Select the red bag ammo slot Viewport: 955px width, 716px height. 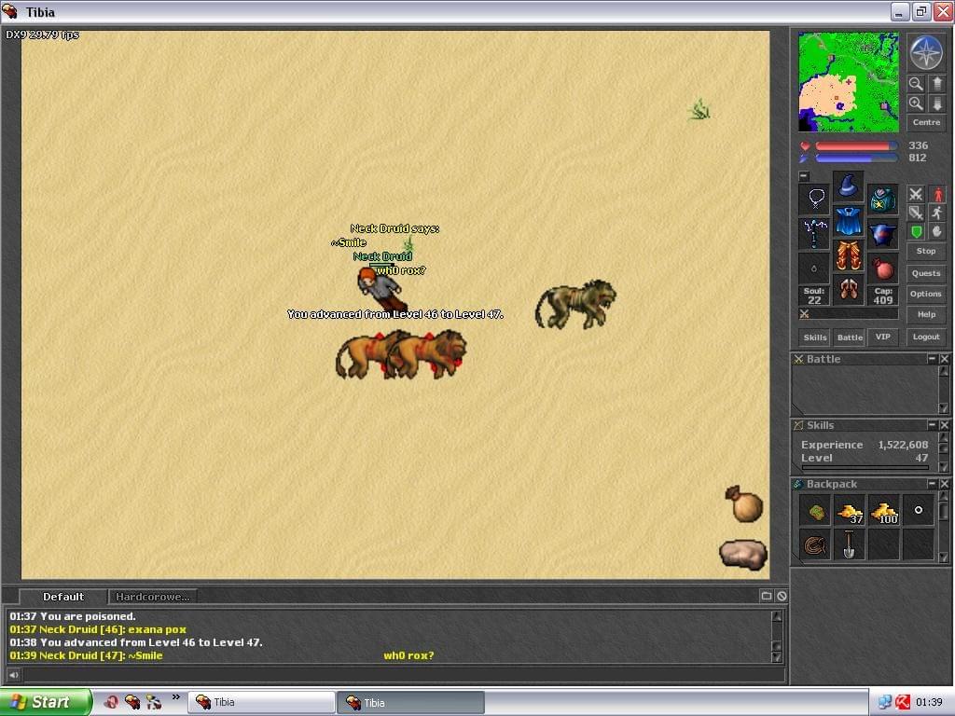[x=882, y=268]
